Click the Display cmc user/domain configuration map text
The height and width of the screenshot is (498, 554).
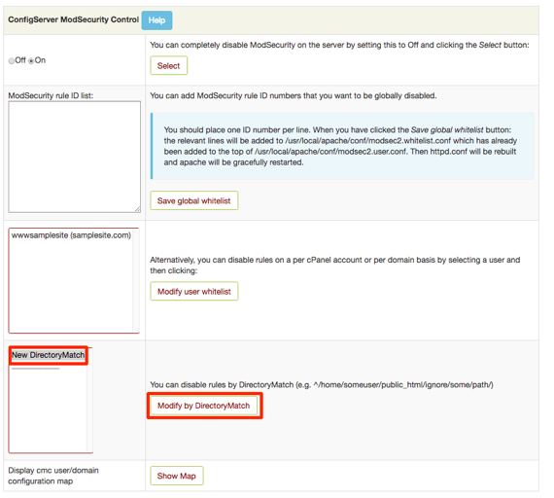[53, 476]
